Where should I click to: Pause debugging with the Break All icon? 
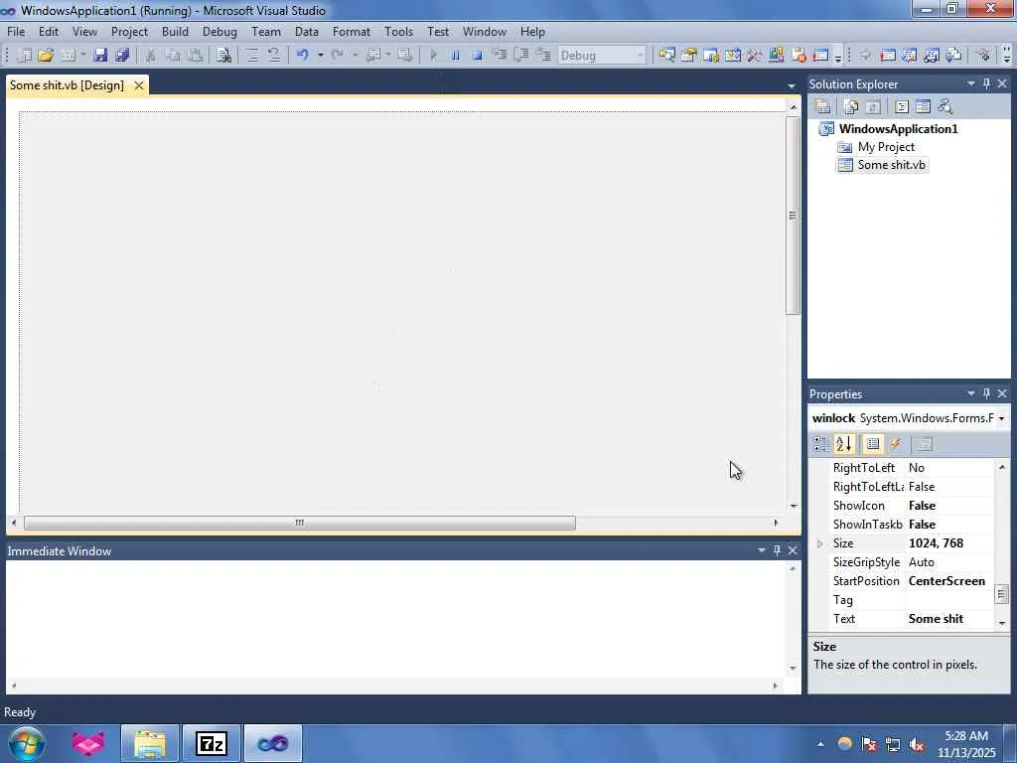click(455, 56)
